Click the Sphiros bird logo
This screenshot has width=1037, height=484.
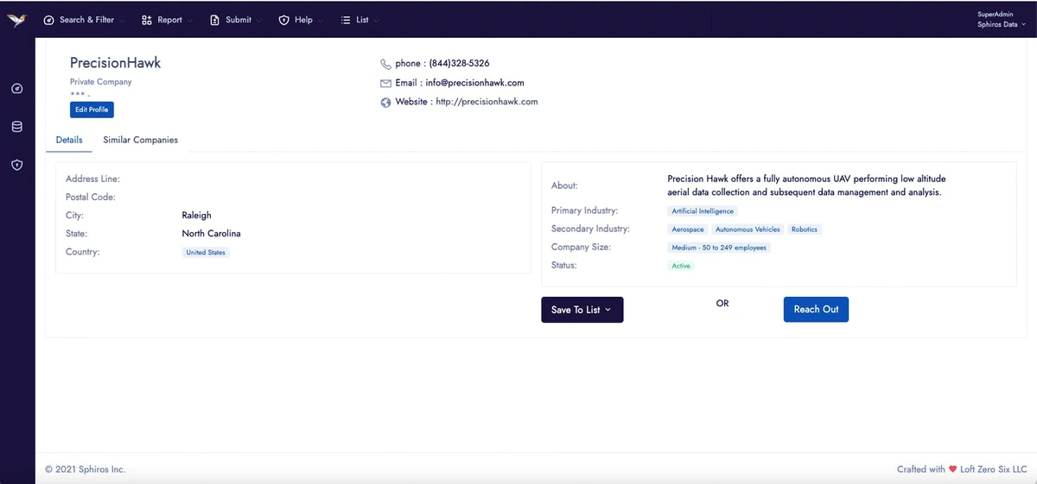(17, 20)
